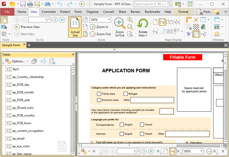The width and height of the screenshot is (229, 157).
Task: Toggle transparency grid icon
Action: 196,27
